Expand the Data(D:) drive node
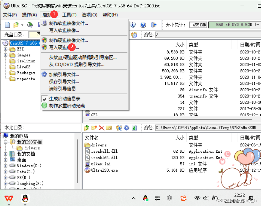Screen dimensions: 261x206 5,172
